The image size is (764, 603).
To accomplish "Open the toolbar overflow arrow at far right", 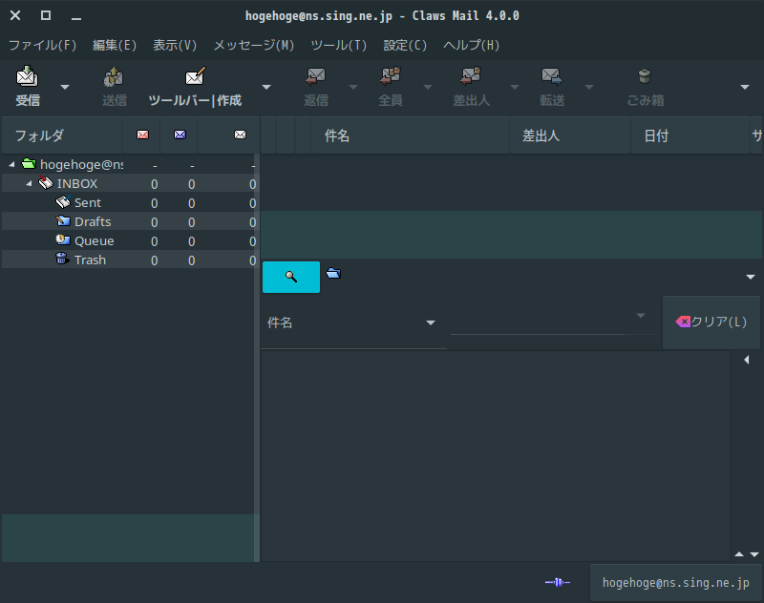I will coord(745,87).
